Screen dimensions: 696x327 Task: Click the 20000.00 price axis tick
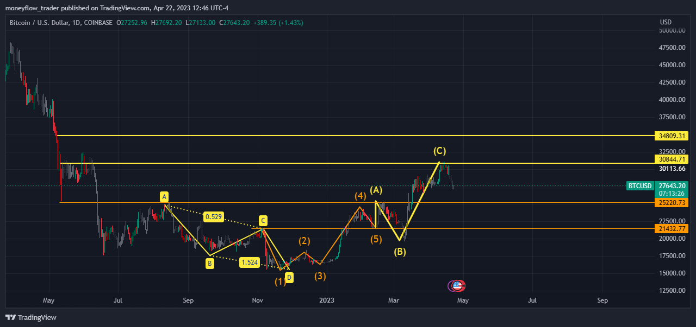click(x=672, y=239)
